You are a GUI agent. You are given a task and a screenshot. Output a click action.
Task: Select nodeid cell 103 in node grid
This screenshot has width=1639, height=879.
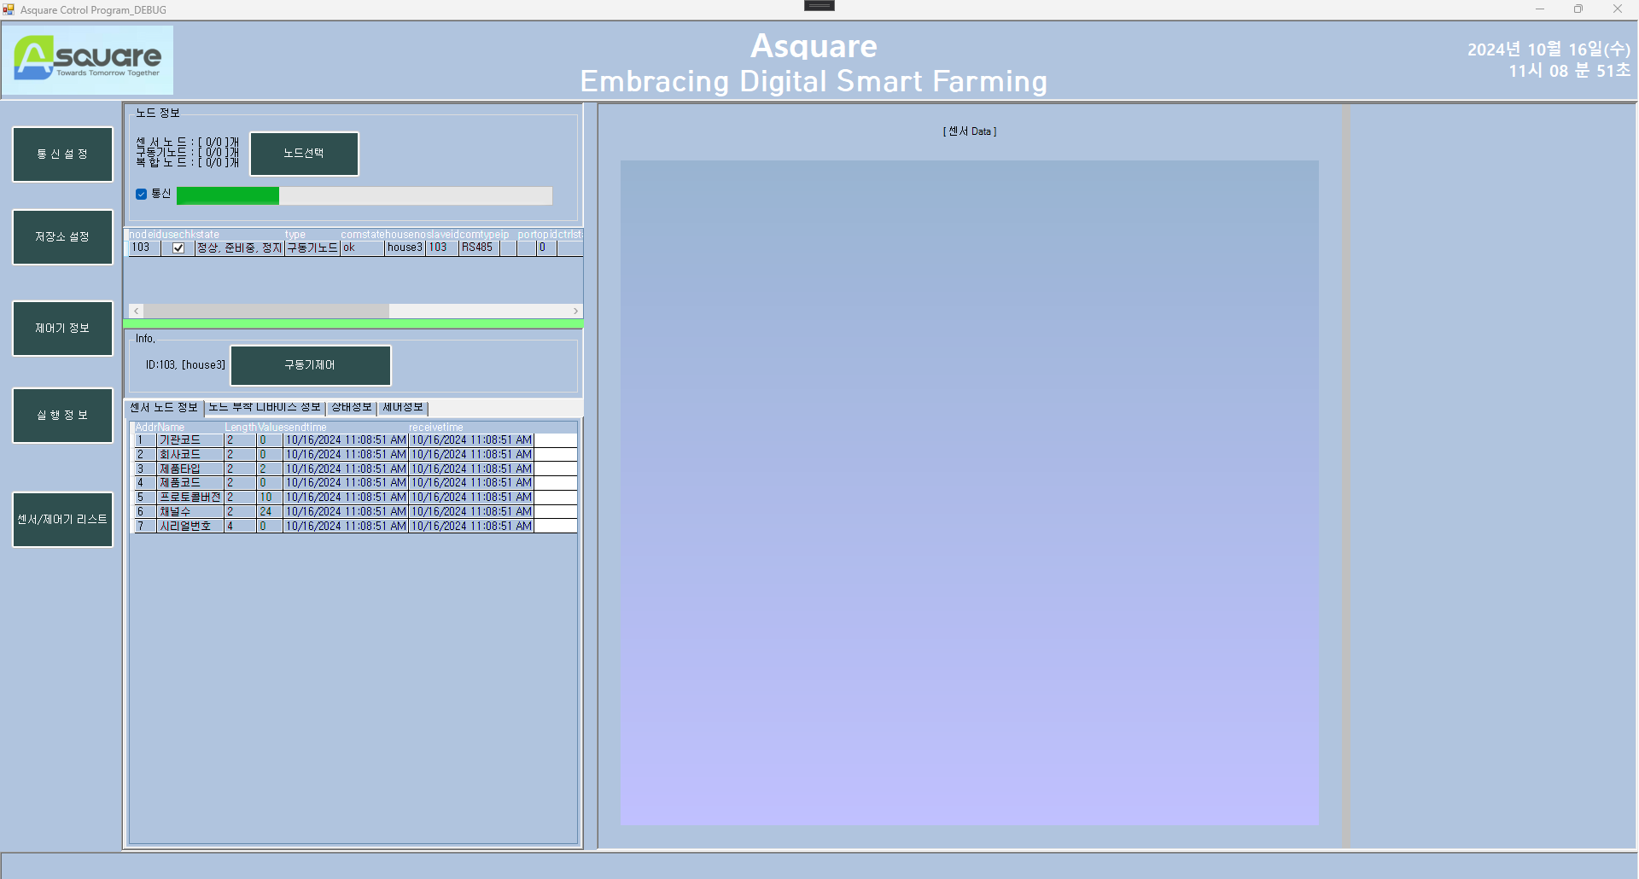point(143,248)
